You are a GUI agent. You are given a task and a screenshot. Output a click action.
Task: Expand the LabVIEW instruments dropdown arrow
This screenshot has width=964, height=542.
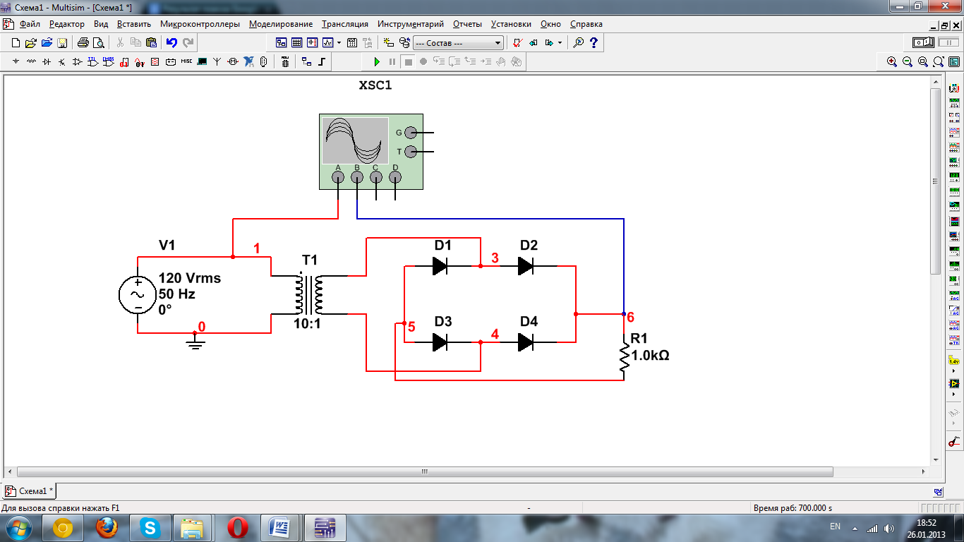[954, 394]
